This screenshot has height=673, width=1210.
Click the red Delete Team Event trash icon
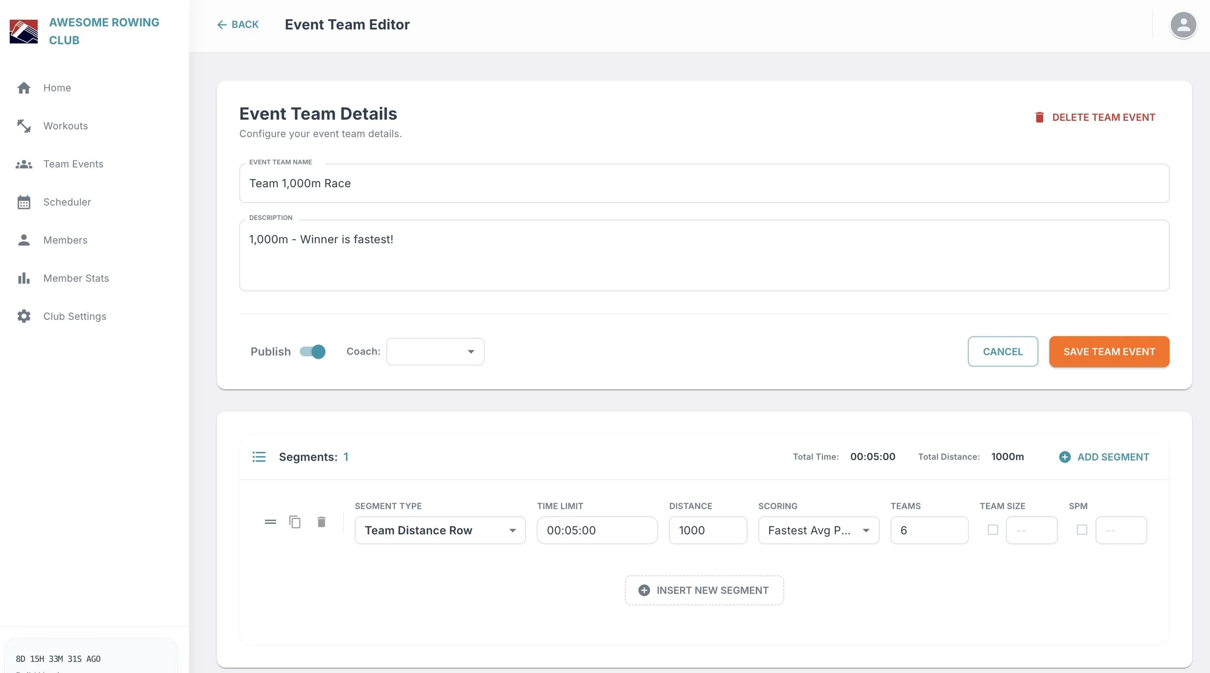tap(1039, 117)
